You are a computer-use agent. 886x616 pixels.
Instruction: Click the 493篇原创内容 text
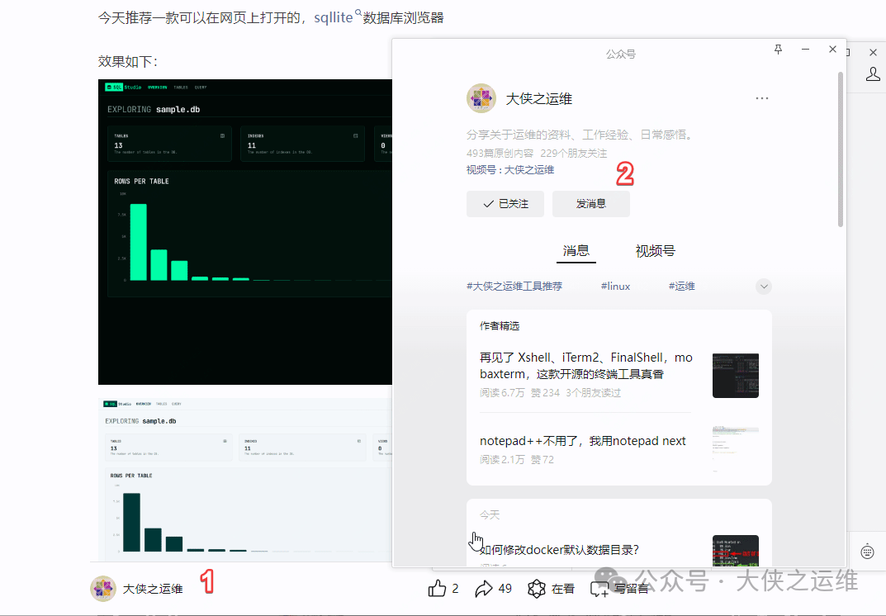tap(500, 153)
